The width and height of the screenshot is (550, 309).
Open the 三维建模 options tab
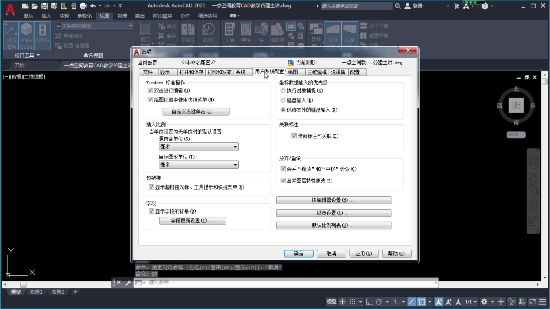tap(317, 72)
